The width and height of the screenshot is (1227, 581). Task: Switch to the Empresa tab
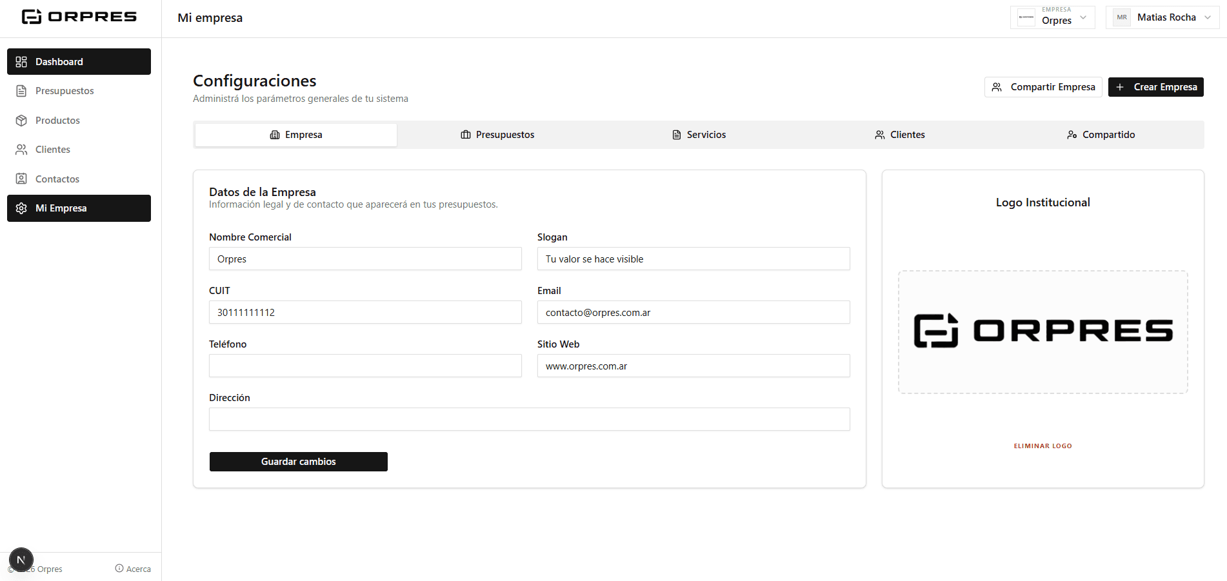tap(296, 135)
